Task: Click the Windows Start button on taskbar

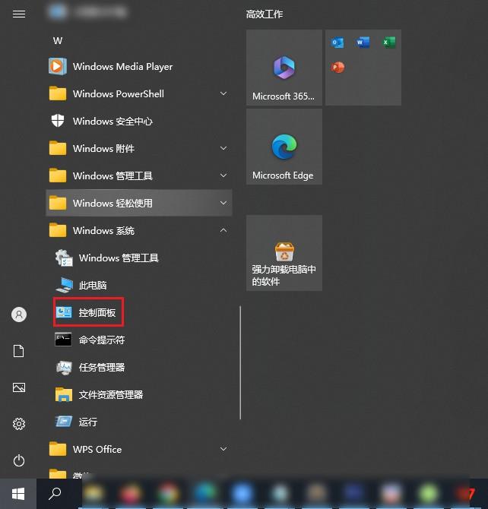Action: [x=18, y=494]
